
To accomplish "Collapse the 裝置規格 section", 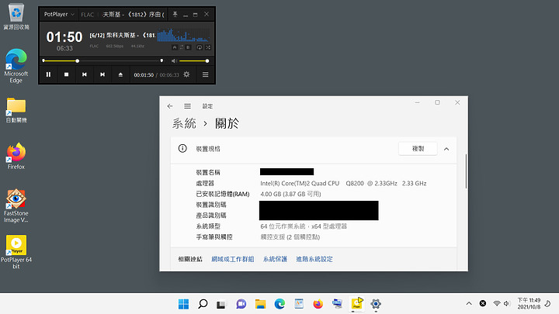I will pyautogui.click(x=446, y=148).
